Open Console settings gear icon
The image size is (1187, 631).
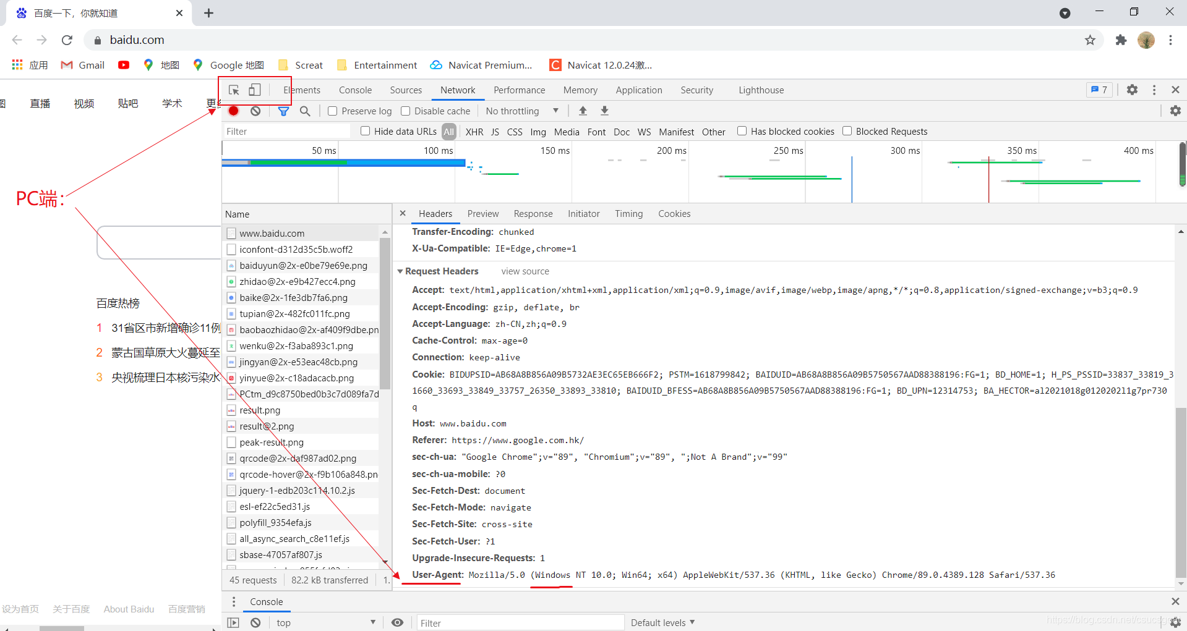(x=1175, y=622)
